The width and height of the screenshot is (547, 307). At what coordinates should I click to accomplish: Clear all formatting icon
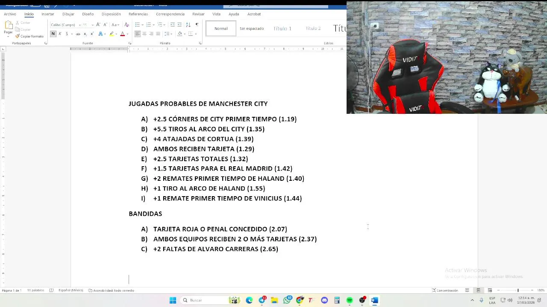pos(126,25)
